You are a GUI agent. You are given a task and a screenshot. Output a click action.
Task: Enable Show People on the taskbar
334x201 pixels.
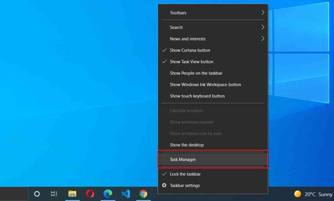(x=196, y=73)
